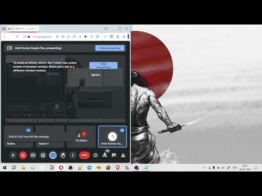
Task: Open Easy Setup sliders icon
Action: point(92,36)
